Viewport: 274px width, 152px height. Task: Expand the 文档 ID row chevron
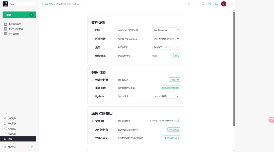93,121
